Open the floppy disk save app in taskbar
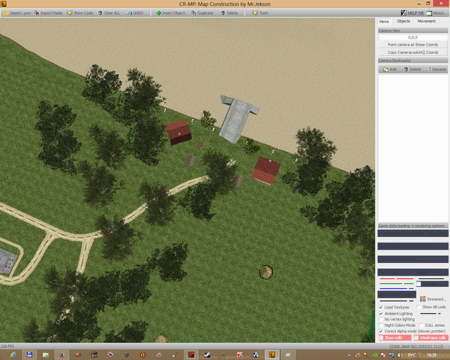Viewport: 450px width, 360px height. pyautogui.click(x=30, y=355)
